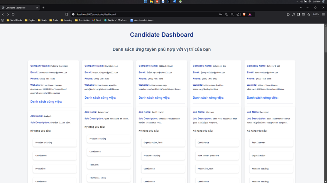Open the dam-bao-chat-luon bookmark
The image size is (327, 183).
[x=142, y=20]
